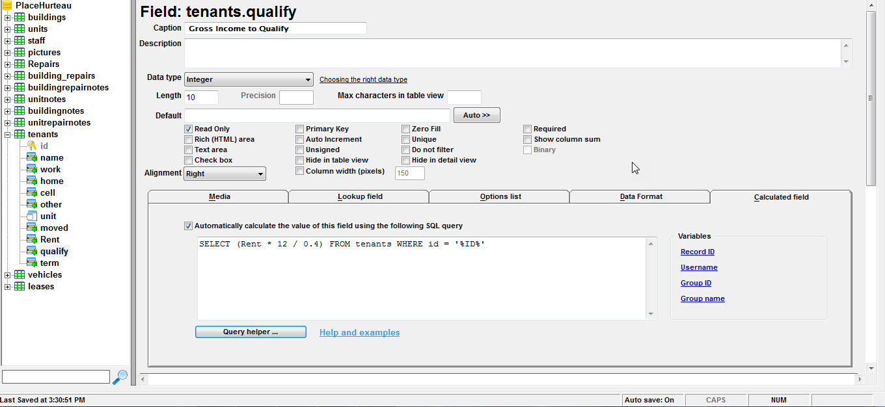Click the buildingrepairnotes table icon
Image resolution: width=885 pixels, height=407 pixels.
click(x=20, y=88)
